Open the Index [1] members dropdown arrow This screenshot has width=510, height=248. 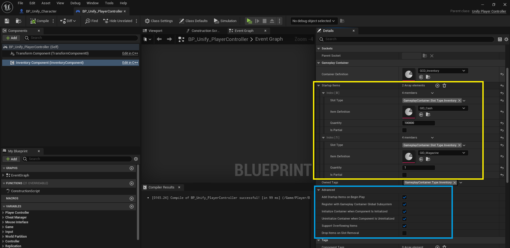pyautogui.click(x=432, y=138)
